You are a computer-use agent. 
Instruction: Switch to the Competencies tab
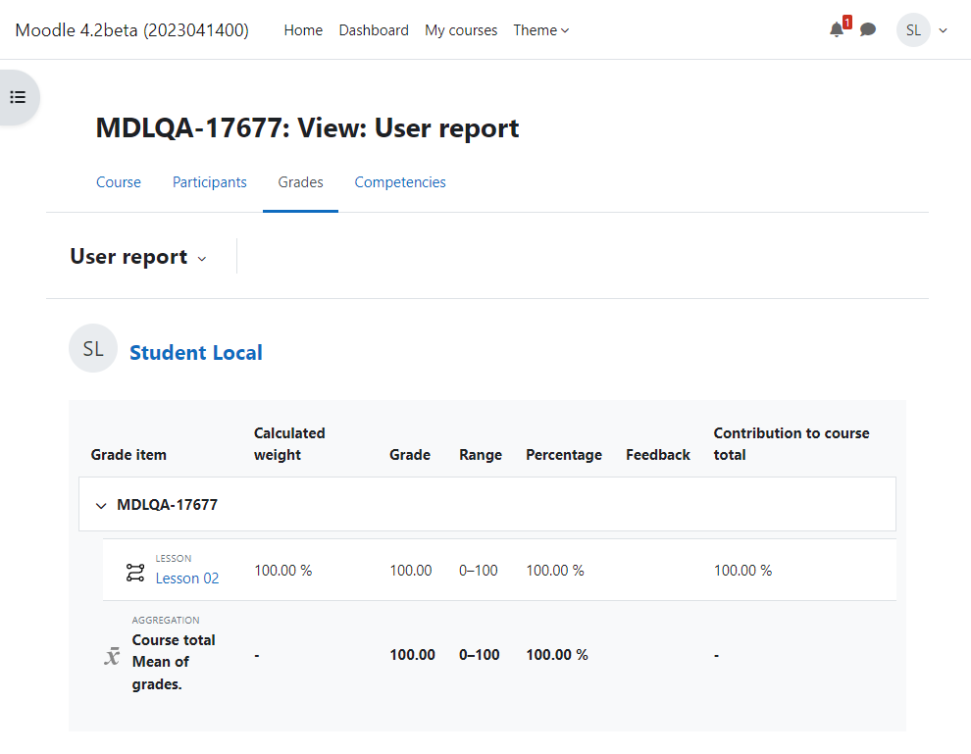click(400, 182)
